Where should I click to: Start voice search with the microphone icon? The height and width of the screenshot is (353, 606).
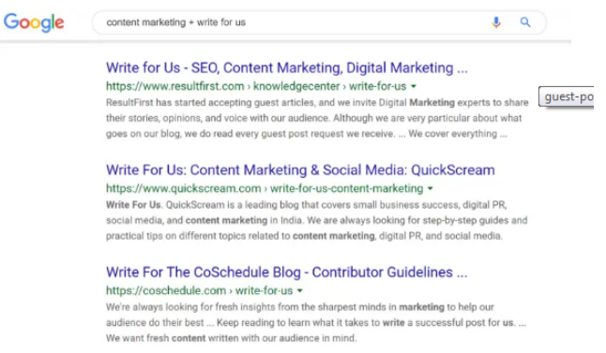click(496, 22)
